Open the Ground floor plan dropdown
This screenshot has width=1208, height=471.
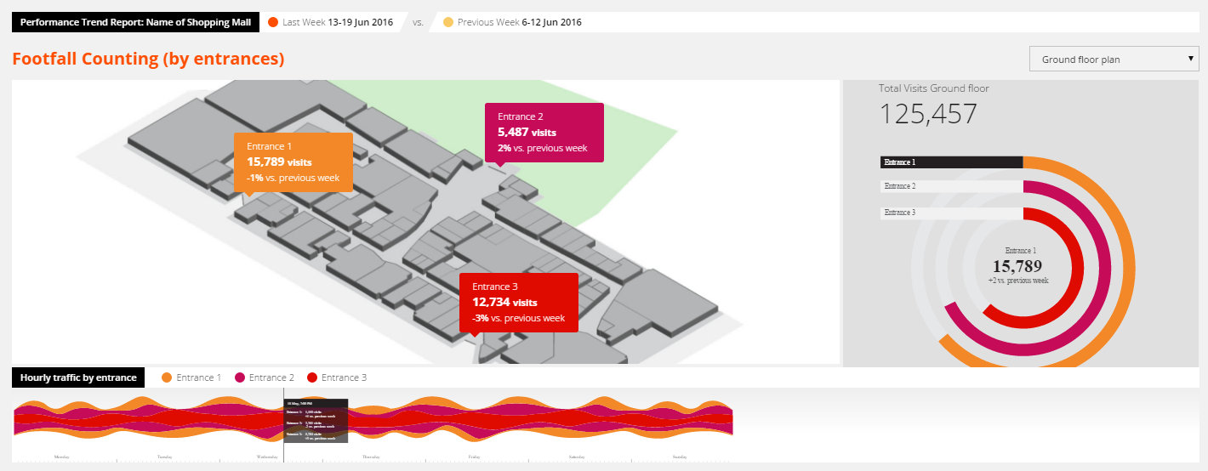(x=1114, y=60)
